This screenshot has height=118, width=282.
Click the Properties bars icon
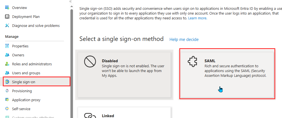(x=7, y=46)
